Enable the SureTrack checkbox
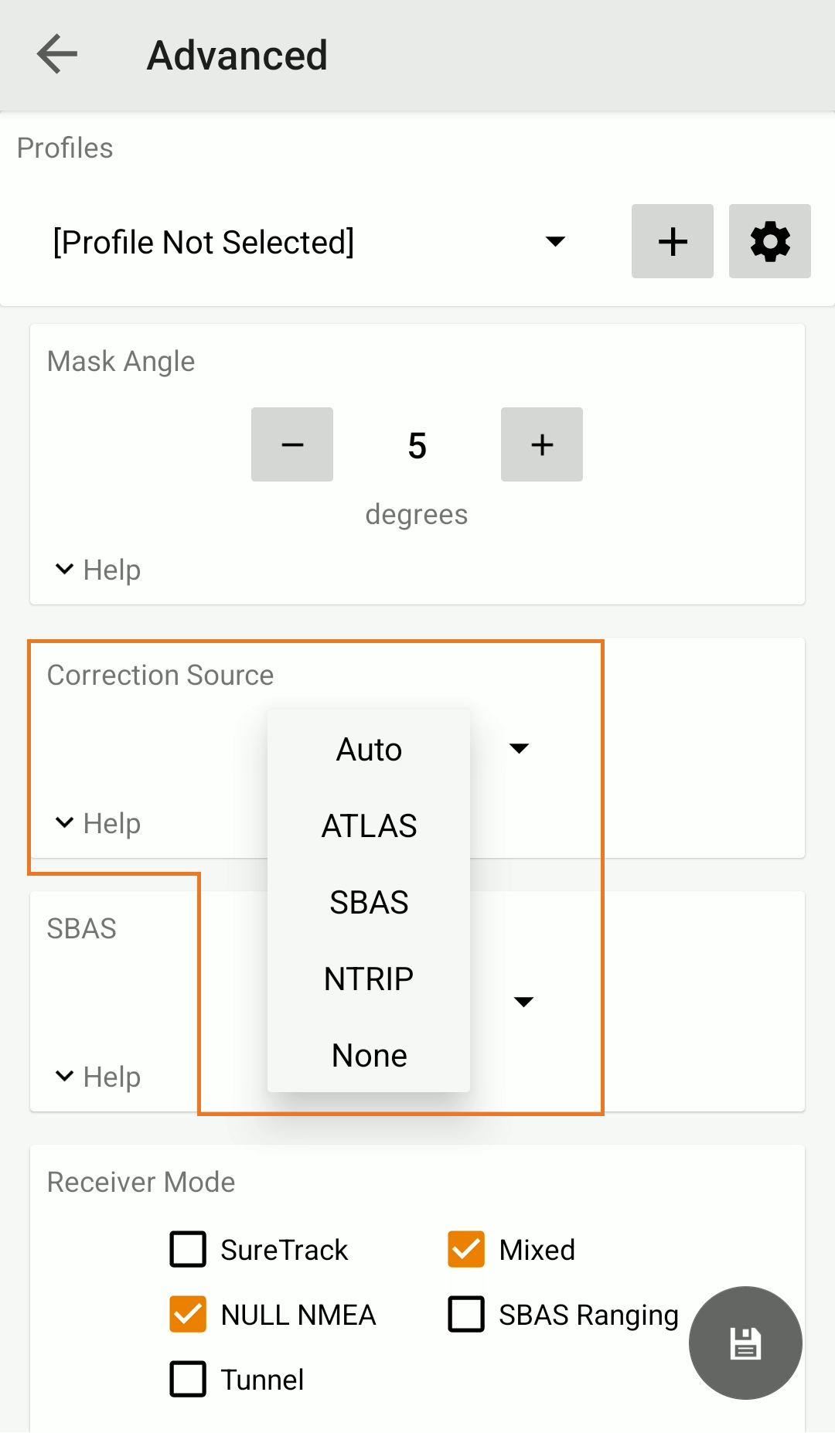835x1433 pixels. click(188, 1249)
